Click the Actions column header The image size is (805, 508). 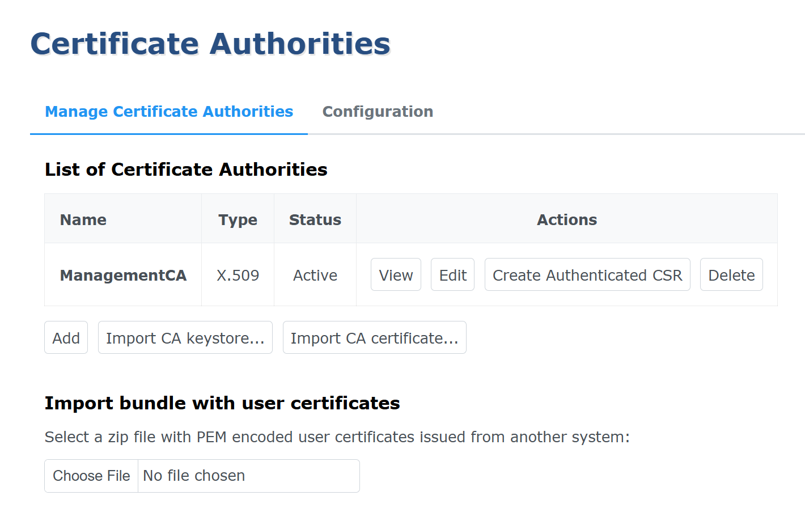[x=567, y=220]
